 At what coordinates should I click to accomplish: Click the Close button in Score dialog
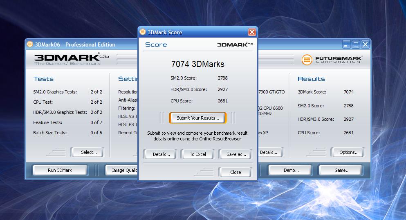(236, 172)
